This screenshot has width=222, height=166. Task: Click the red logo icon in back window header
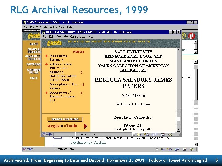(x=191, y=36)
